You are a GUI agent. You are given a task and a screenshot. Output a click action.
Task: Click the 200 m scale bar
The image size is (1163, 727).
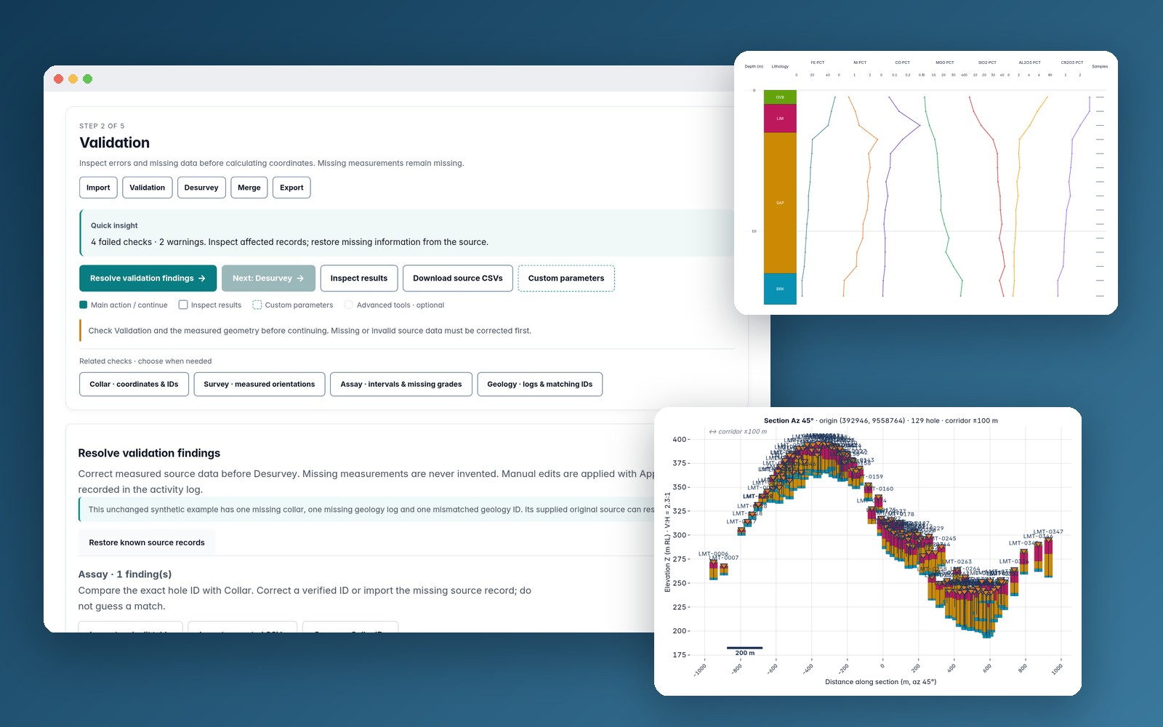pyautogui.click(x=744, y=648)
